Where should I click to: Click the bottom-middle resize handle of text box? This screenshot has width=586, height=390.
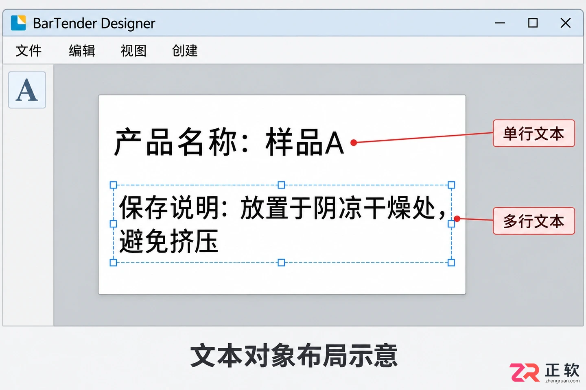[x=281, y=262]
